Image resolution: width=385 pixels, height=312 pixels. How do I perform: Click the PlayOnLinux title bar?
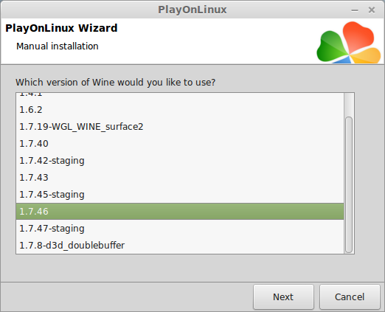(x=192, y=10)
